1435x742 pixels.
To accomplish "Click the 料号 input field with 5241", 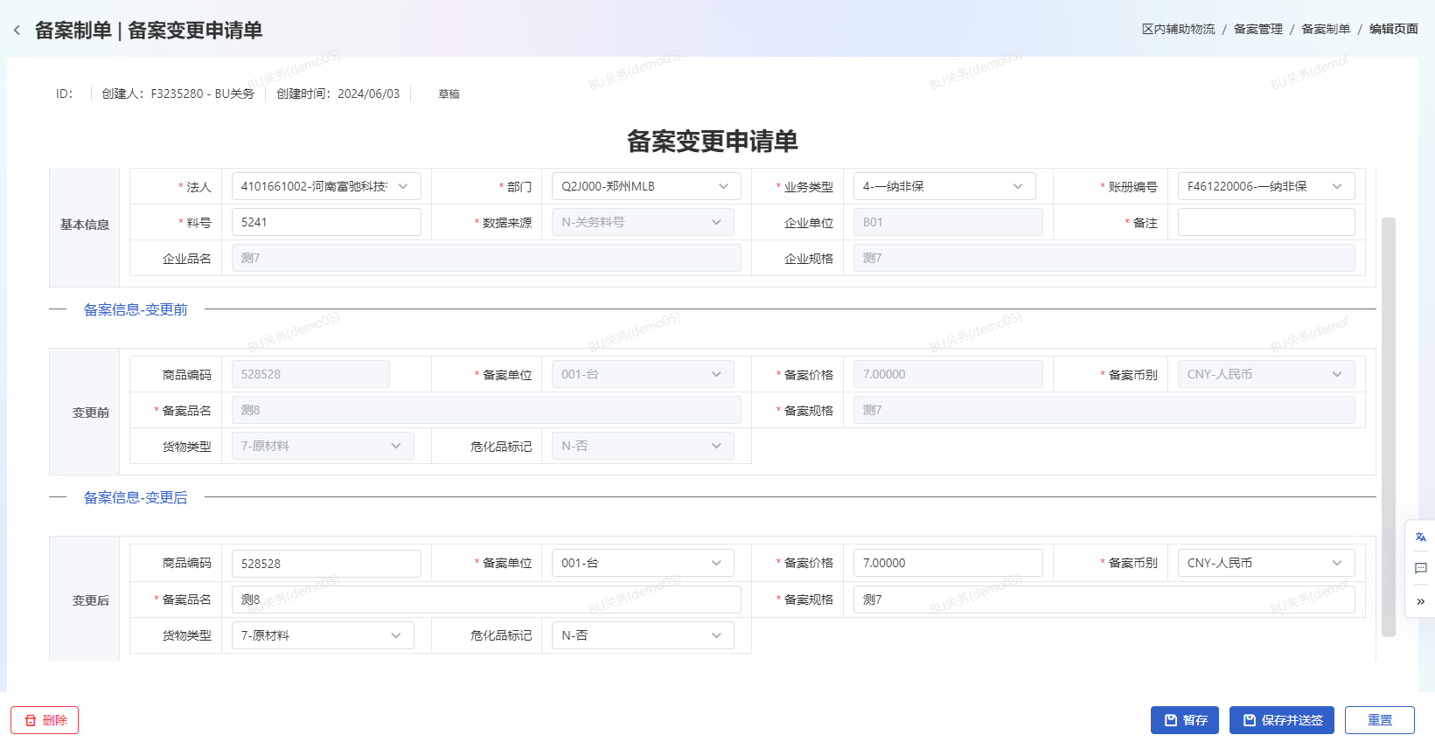I will click(326, 222).
